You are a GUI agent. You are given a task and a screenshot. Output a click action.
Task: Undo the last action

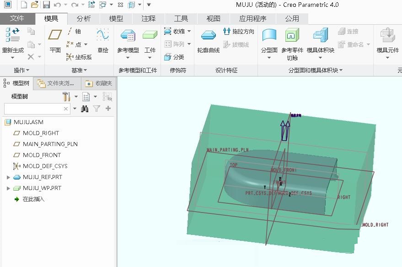click(57, 5)
